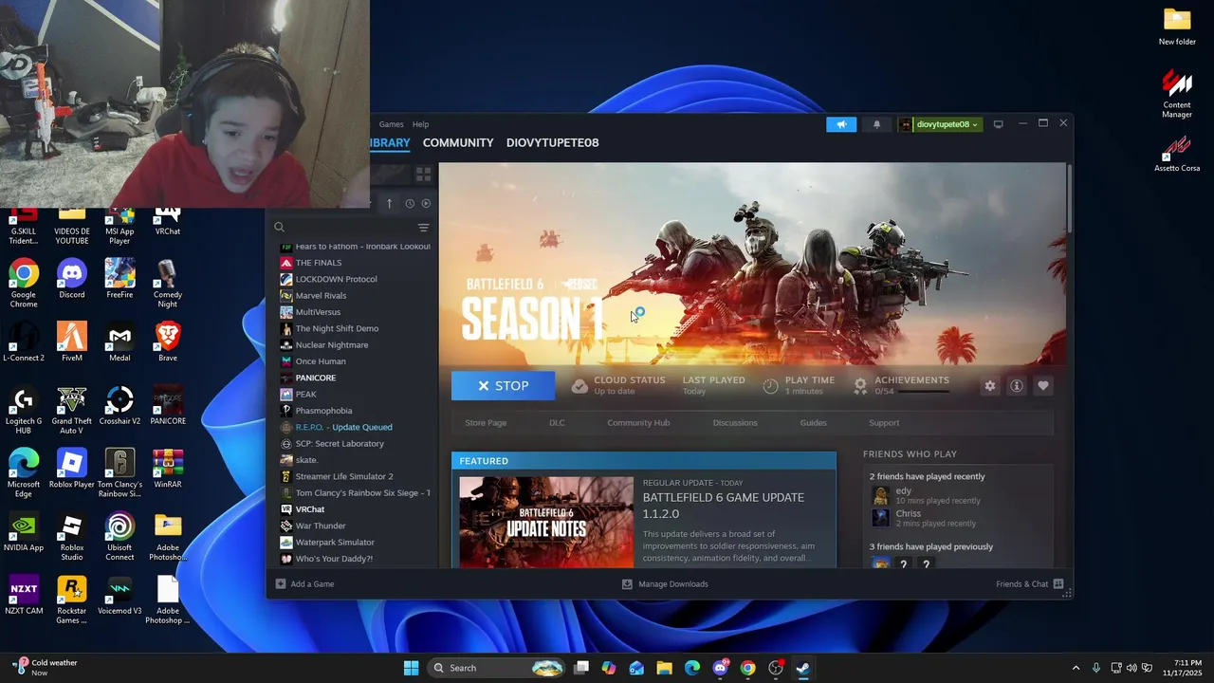Select Phasmophobia in library list
The image size is (1214, 683).
pos(323,411)
